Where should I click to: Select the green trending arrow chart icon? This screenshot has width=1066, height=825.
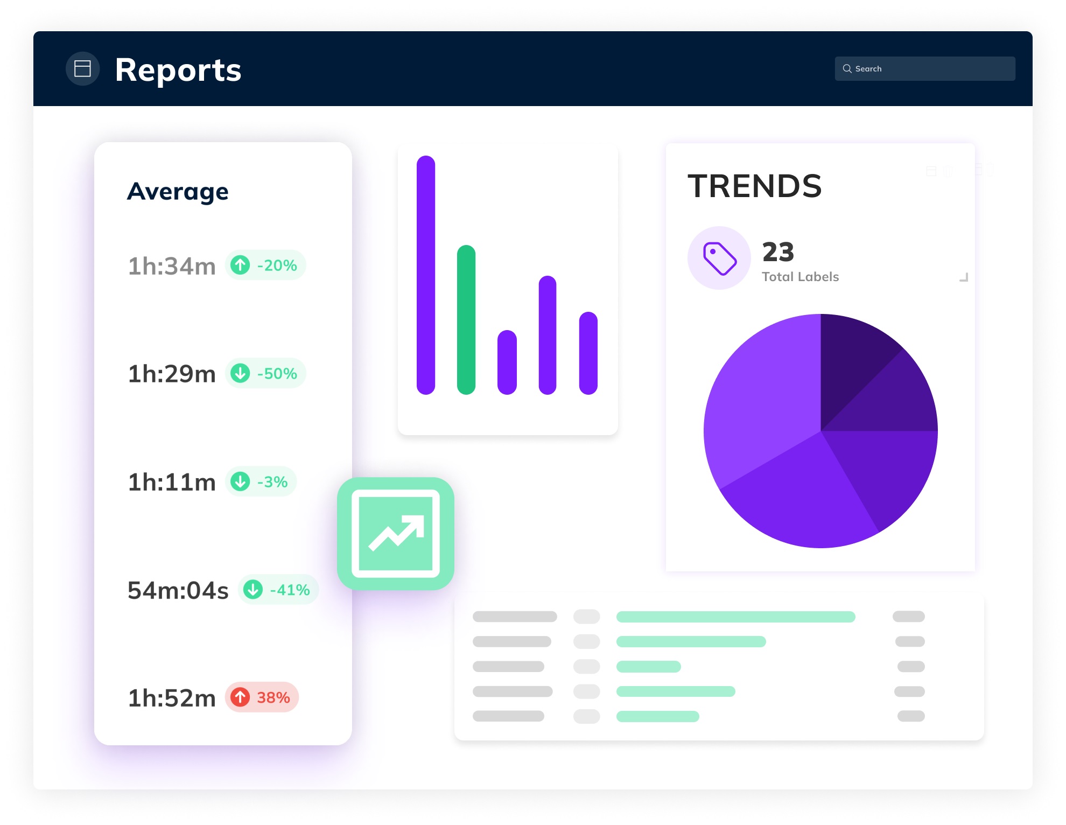[x=396, y=534]
